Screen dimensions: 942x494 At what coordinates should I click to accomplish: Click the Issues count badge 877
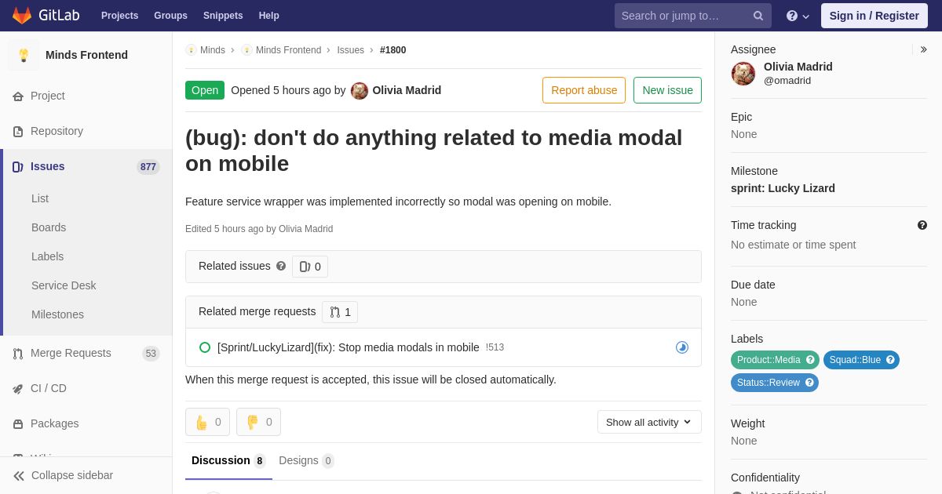pos(148,167)
